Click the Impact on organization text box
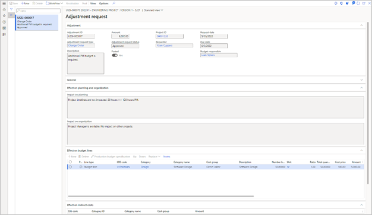This screenshot has width=372, height=215. pos(216,134)
